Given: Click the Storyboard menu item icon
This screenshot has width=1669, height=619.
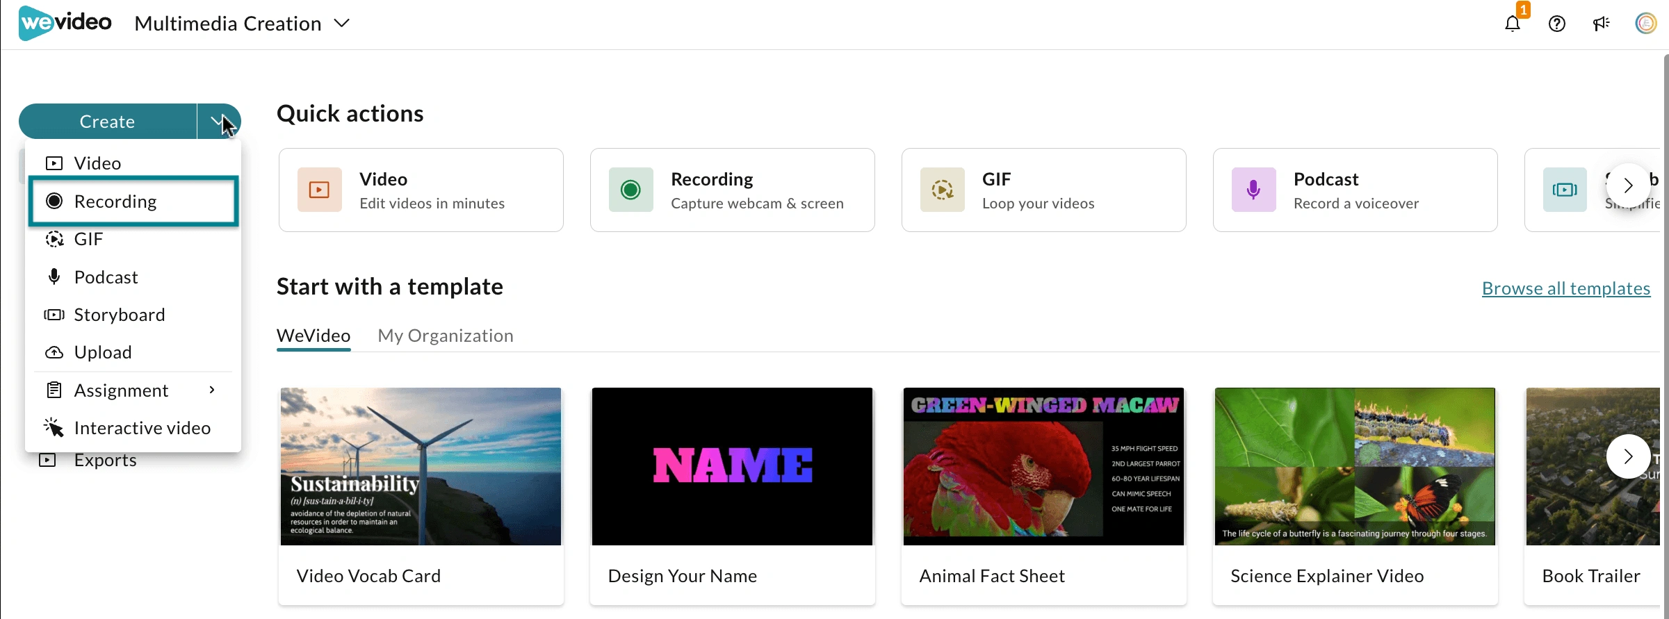Looking at the screenshot, I should click(54, 315).
